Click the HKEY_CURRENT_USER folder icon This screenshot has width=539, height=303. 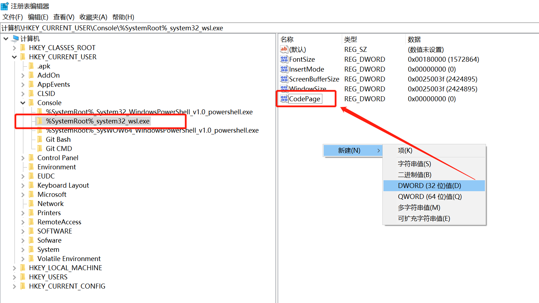pyautogui.click(x=23, y=57)
